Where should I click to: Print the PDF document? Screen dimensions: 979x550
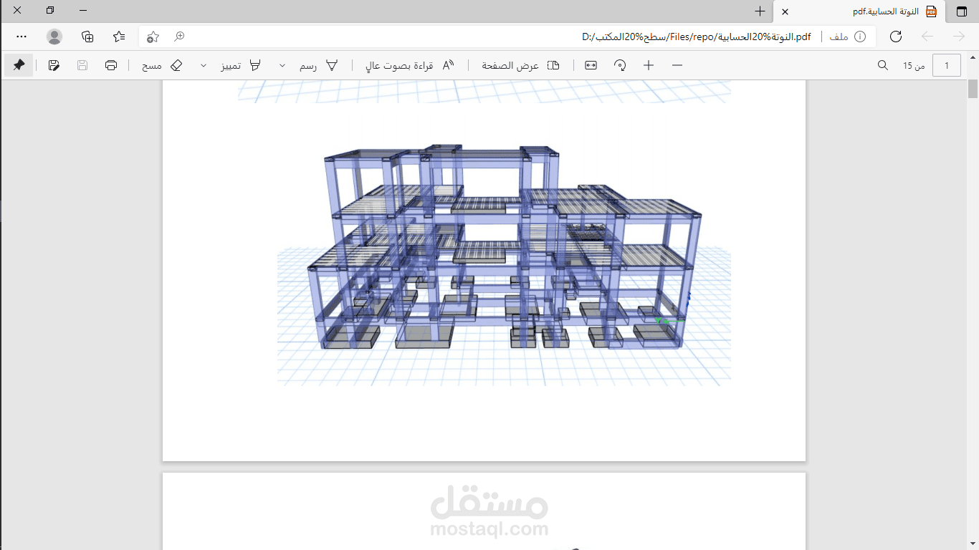tap(111, 65)
